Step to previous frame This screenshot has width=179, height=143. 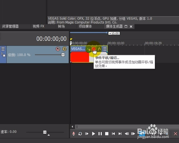tap(127, 134)
